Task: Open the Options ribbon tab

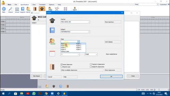Action: point(52,5)
